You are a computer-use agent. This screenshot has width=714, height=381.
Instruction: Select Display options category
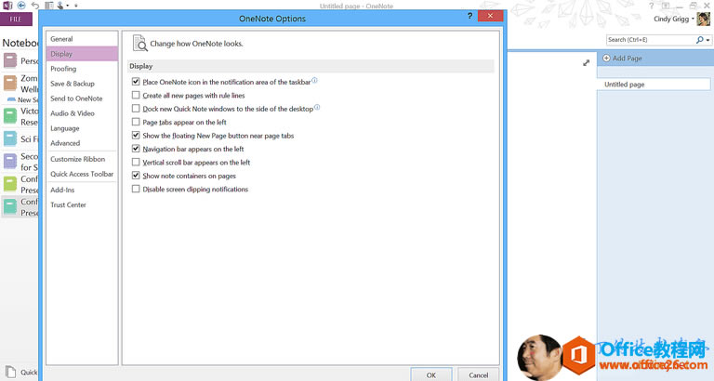(x=82, y=54)
